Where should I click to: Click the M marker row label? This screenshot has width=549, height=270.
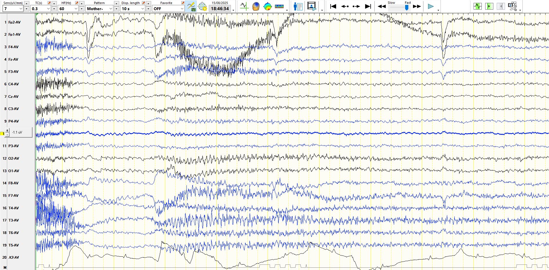(x=5, y=267)
